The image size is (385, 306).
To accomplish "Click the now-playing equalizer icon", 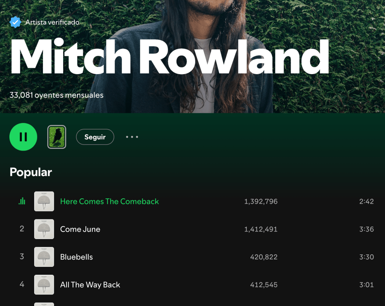I will [x=22, y=201].
